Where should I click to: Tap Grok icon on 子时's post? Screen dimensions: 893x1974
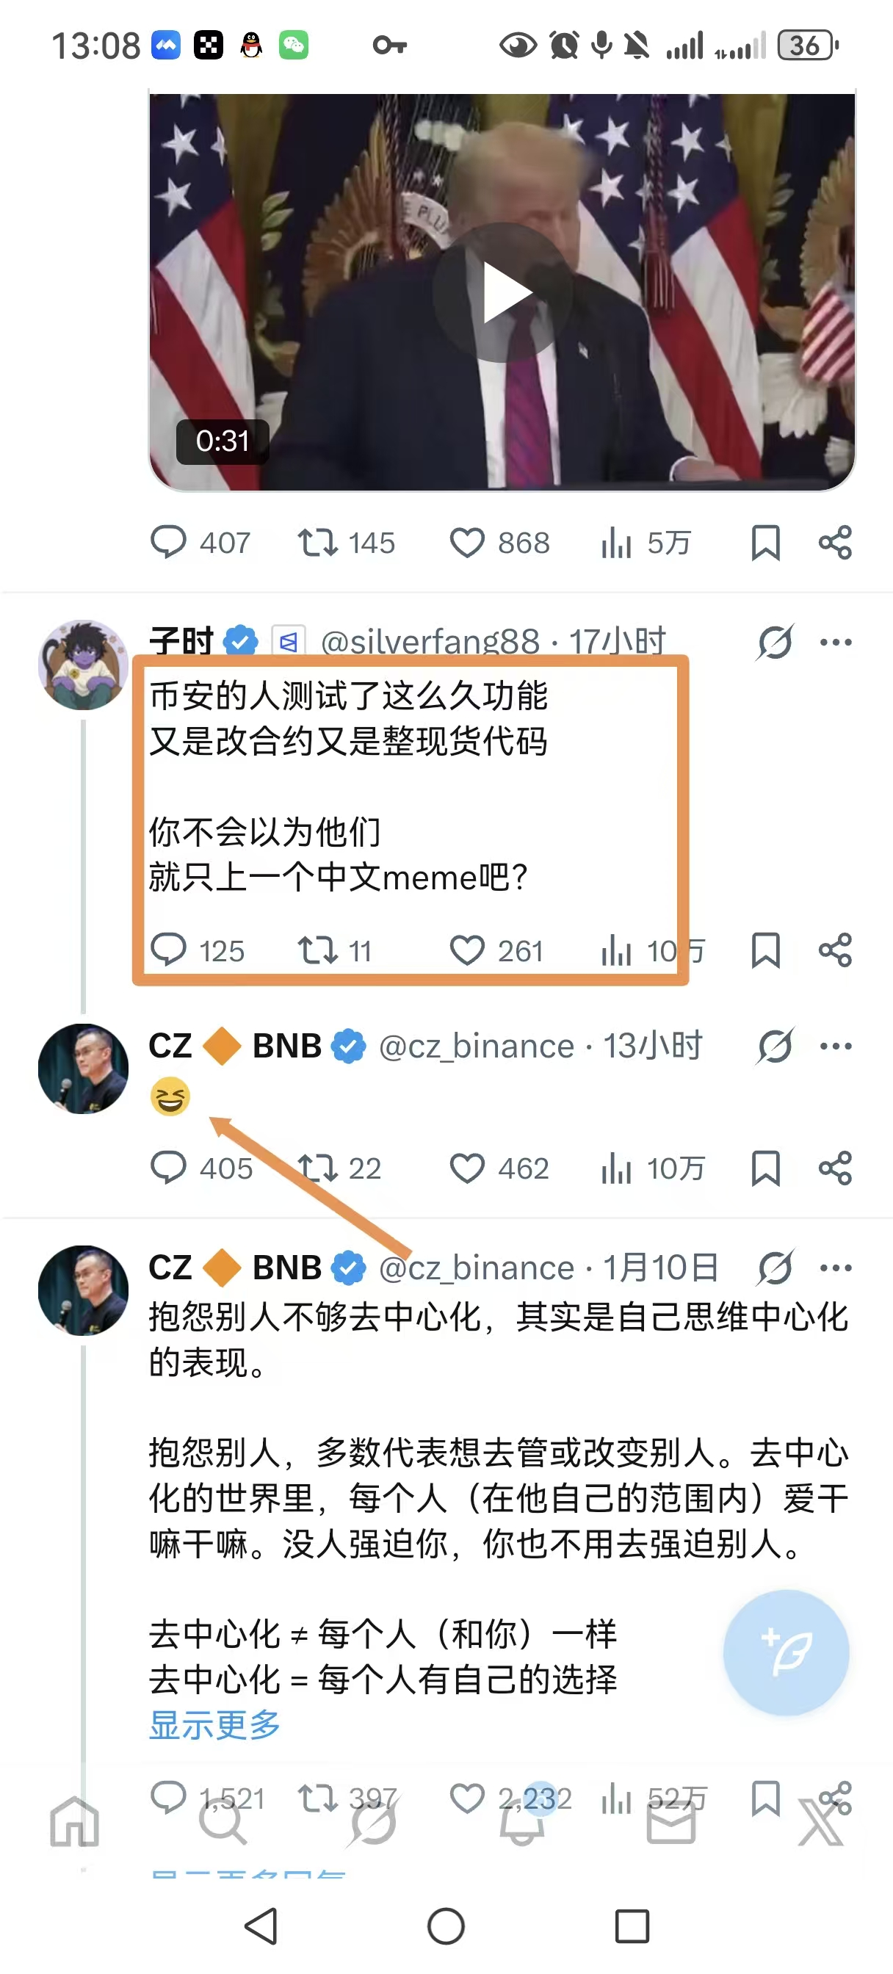point(775,642)
